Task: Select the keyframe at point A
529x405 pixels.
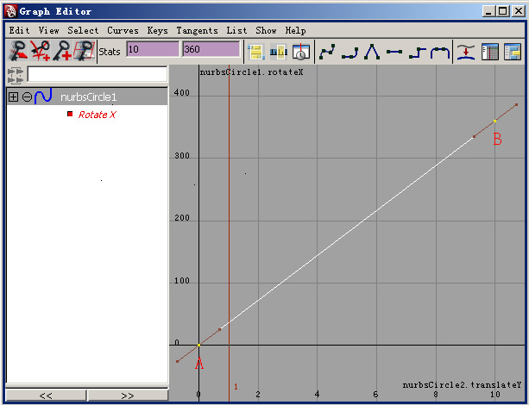Action: (x=199, y=345)
